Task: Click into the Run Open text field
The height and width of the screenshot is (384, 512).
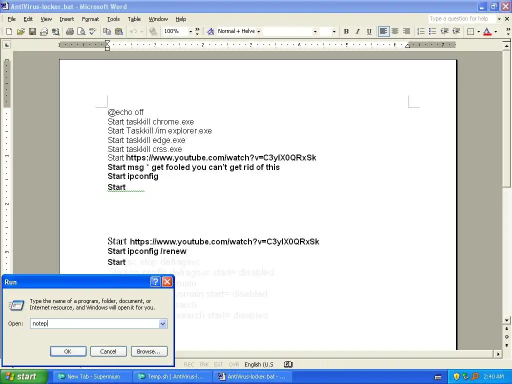Action: (x=94, y=323)
